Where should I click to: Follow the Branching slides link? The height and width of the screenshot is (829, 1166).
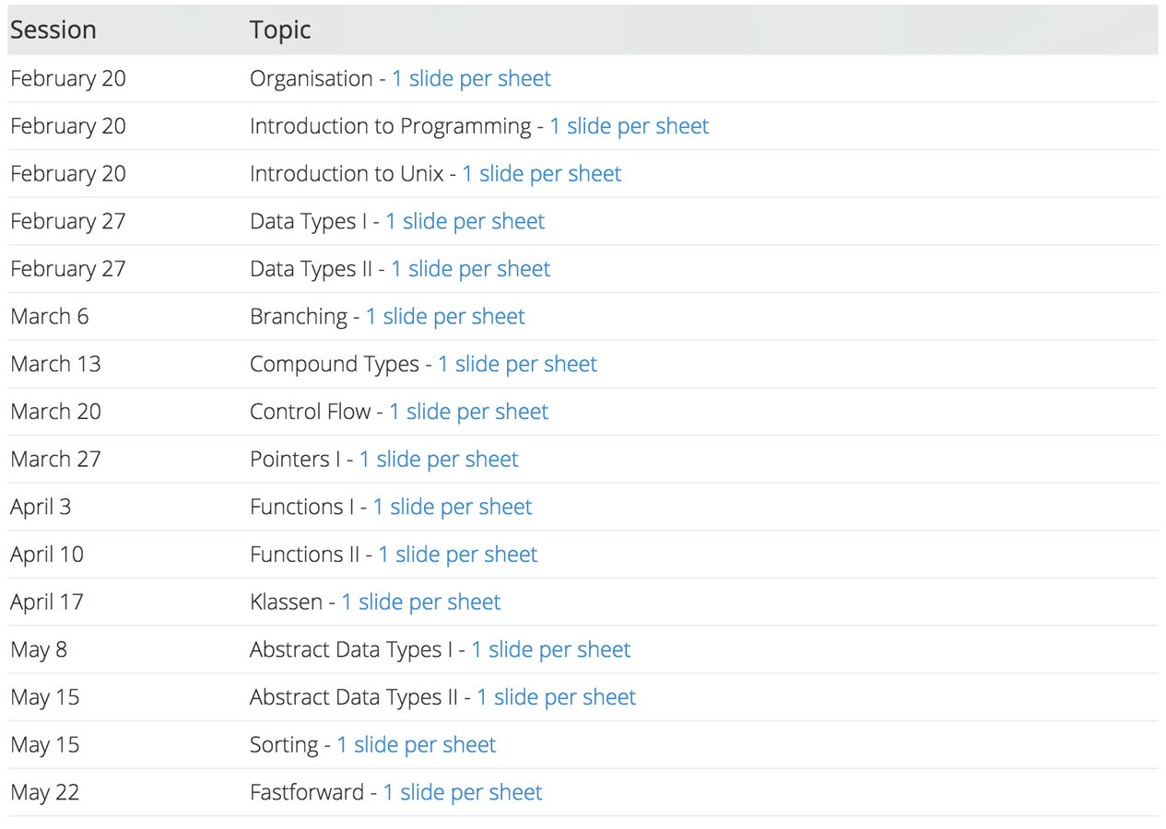coord(445,317)
